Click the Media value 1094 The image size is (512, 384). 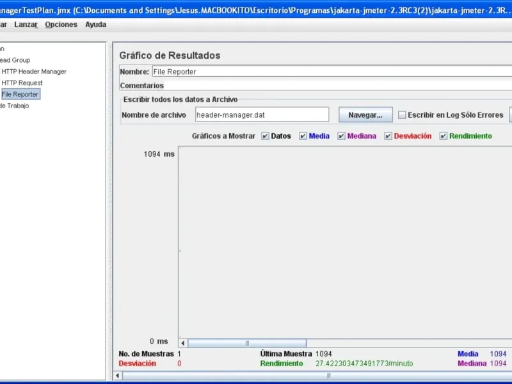point(498,354)
